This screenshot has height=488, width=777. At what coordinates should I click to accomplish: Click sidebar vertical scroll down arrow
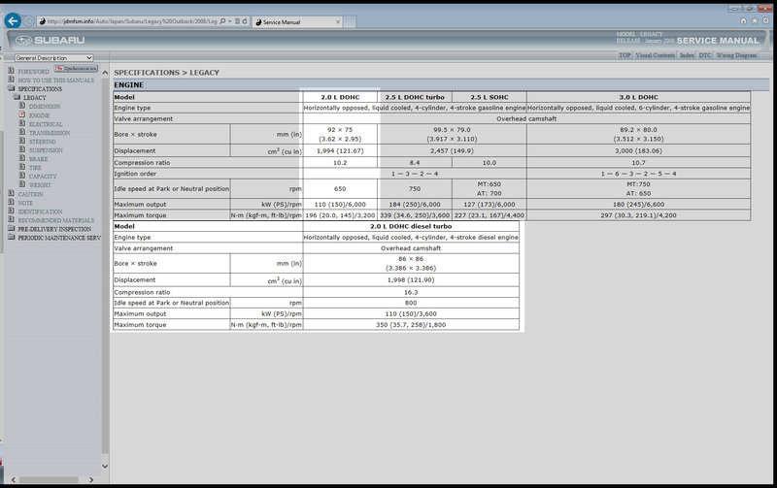(105, 466)
